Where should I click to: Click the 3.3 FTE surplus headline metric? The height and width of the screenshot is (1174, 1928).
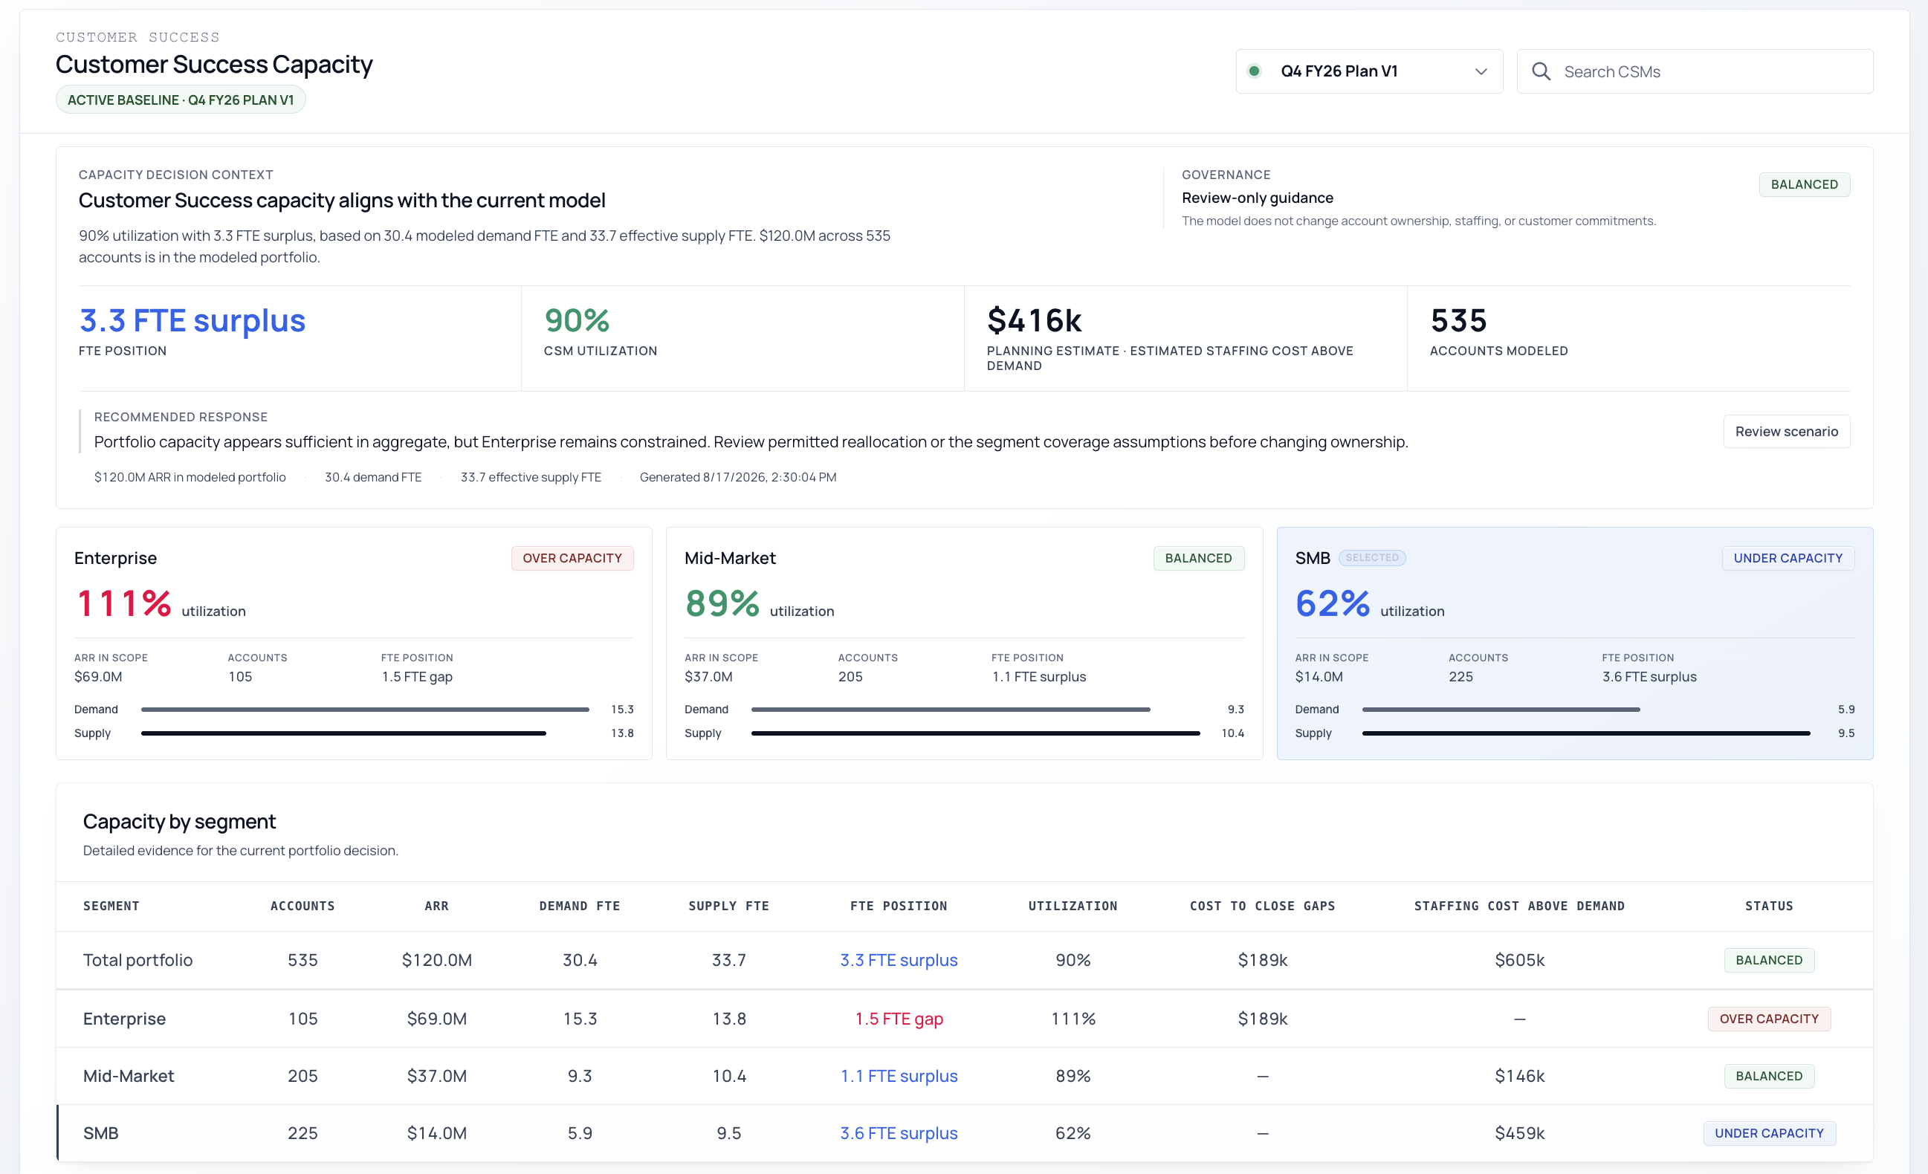193,321
